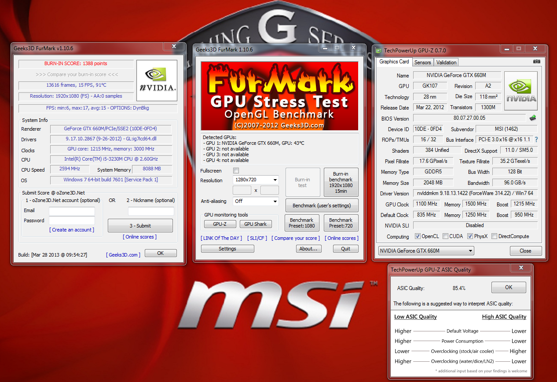The height and width of the screenshot is (382, 557).
Task: Open the Resolution dropdown showing 1280x720
Action: pos(256,180)
